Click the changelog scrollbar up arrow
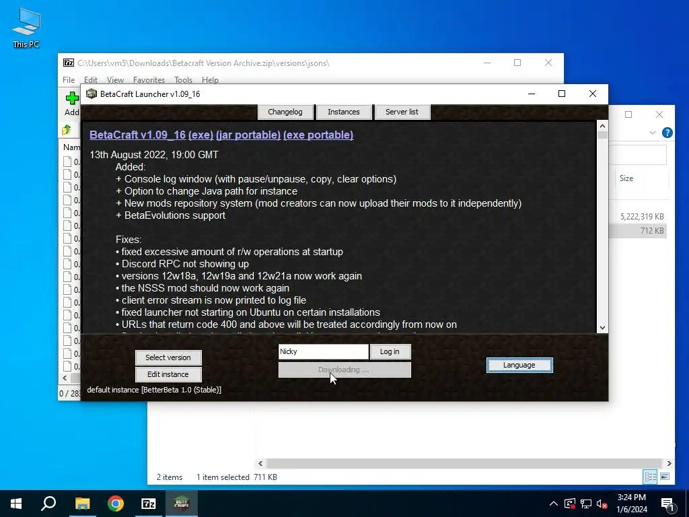 tap(602, 126)
